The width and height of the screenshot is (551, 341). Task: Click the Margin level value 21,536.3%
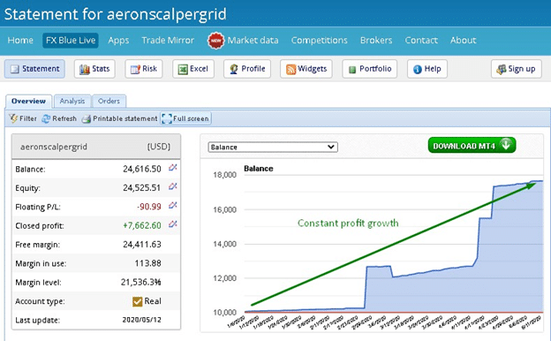click(x=141, y=283)
